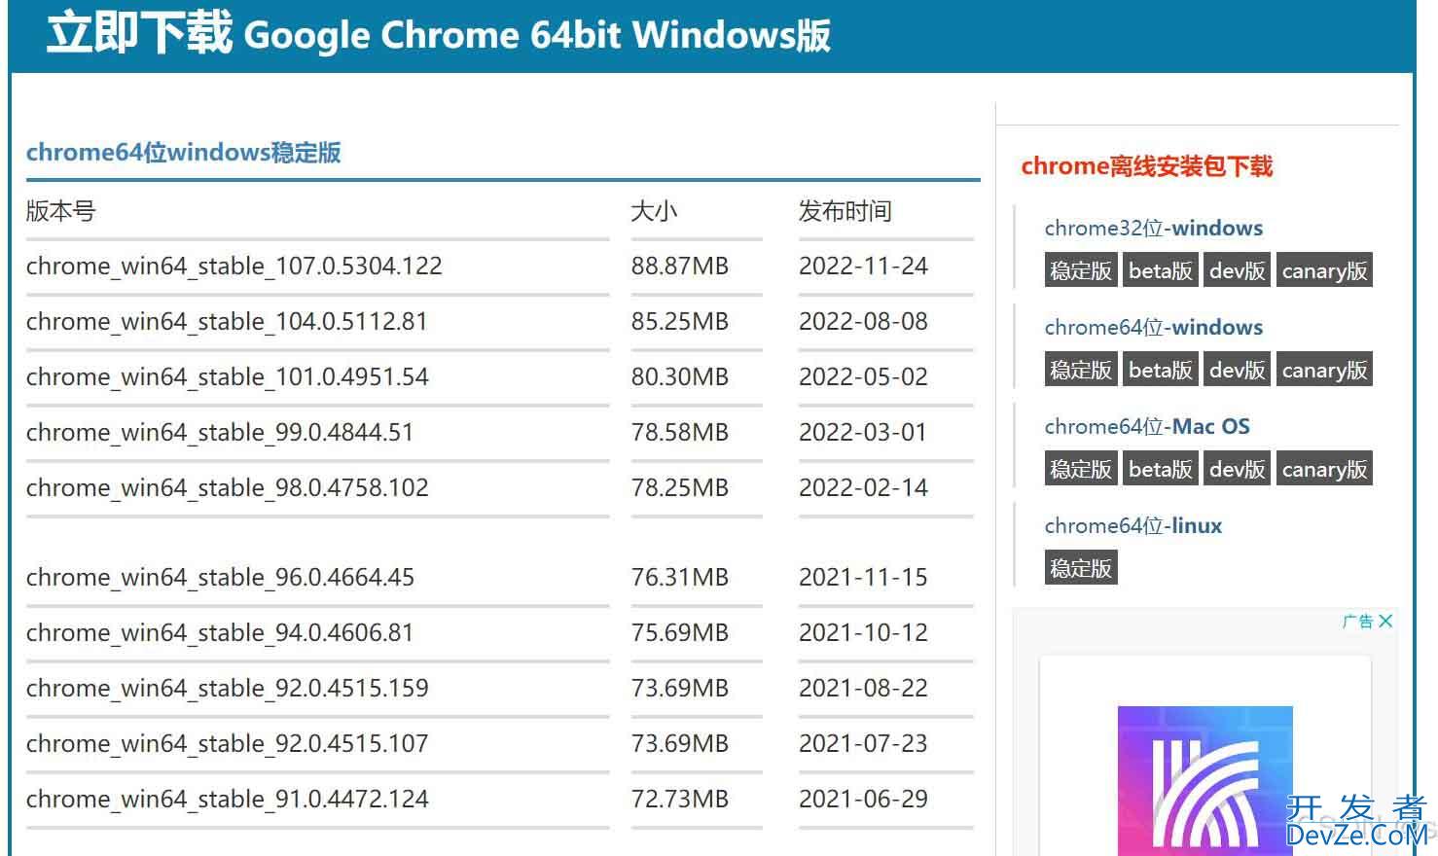Image resolution: width=1438 pixels, height=856 pixels.
Task: Click the 广告 ad label icon
Action: point(1357,621)
